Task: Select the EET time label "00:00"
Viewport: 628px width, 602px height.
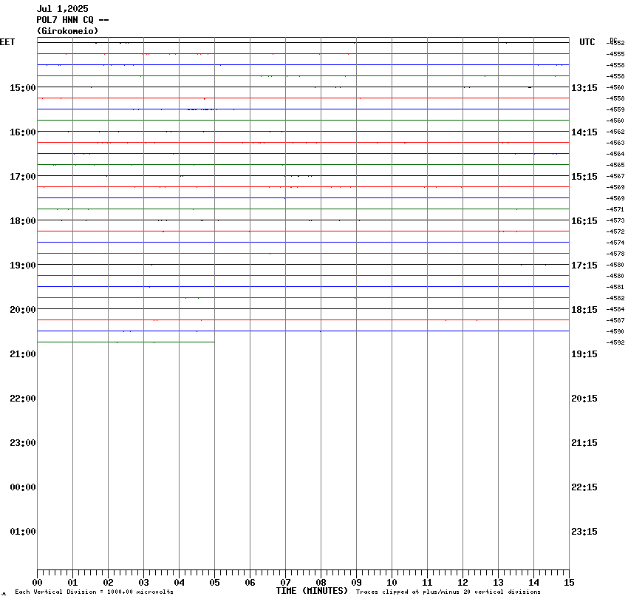Action: (23, 487)
